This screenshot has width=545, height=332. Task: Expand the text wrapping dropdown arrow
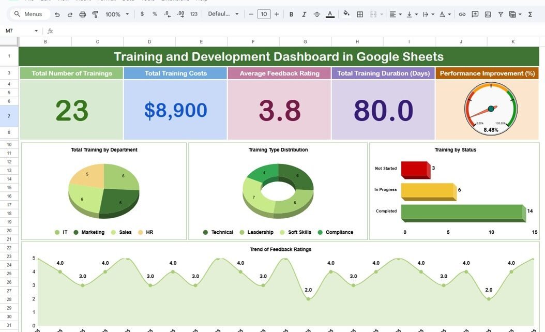tap(433, 14)
